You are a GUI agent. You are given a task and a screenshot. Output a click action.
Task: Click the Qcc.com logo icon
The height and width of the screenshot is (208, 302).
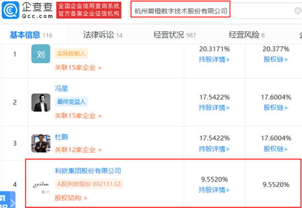pos(10,10)
